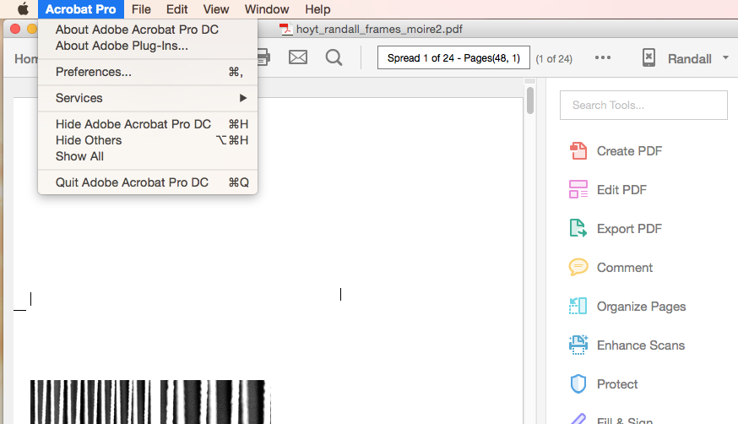Image resolution: width=738 pixels, height=424 pixels.
Task: Click the (1 of 24) page count text
Action: [x=554, y=59]
